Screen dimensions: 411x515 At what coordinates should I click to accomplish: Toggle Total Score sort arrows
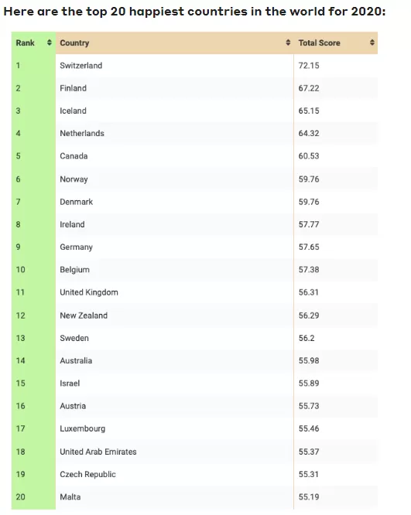pyautogui.click(x=372, y=43)
